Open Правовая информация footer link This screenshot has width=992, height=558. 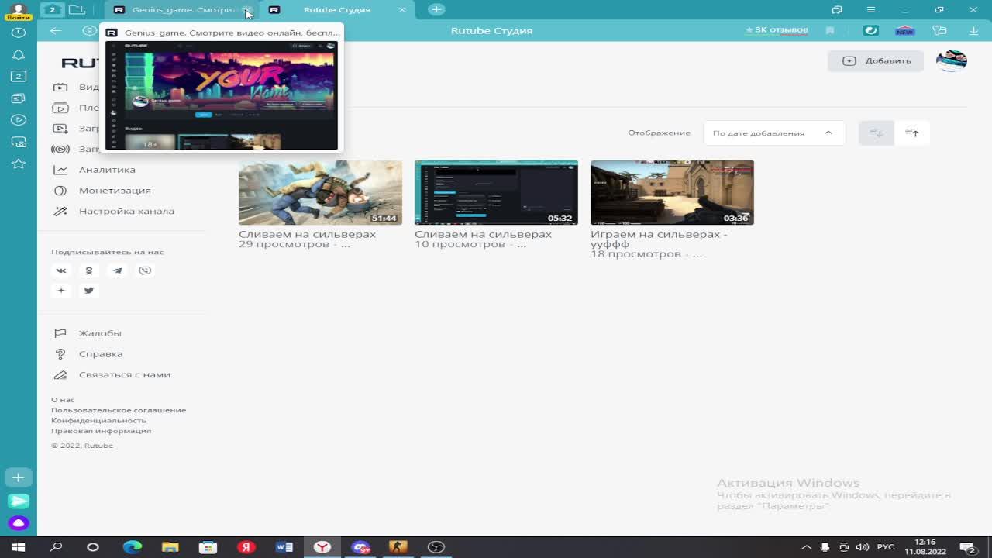(x=102, y=431)
